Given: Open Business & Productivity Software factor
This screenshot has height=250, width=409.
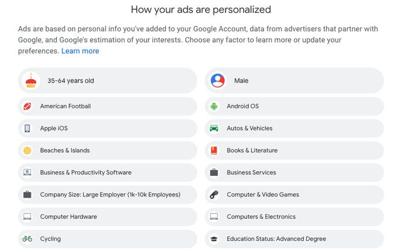Looking at the screenshot, I should pos(108,172).
